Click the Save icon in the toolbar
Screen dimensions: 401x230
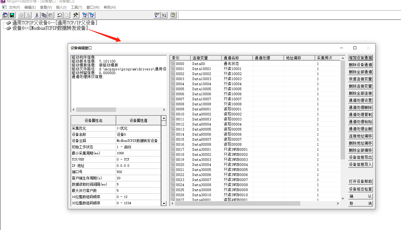[12, 15]
